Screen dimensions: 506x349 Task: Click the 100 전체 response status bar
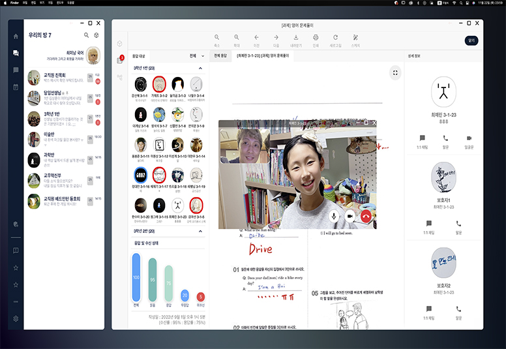137,278
